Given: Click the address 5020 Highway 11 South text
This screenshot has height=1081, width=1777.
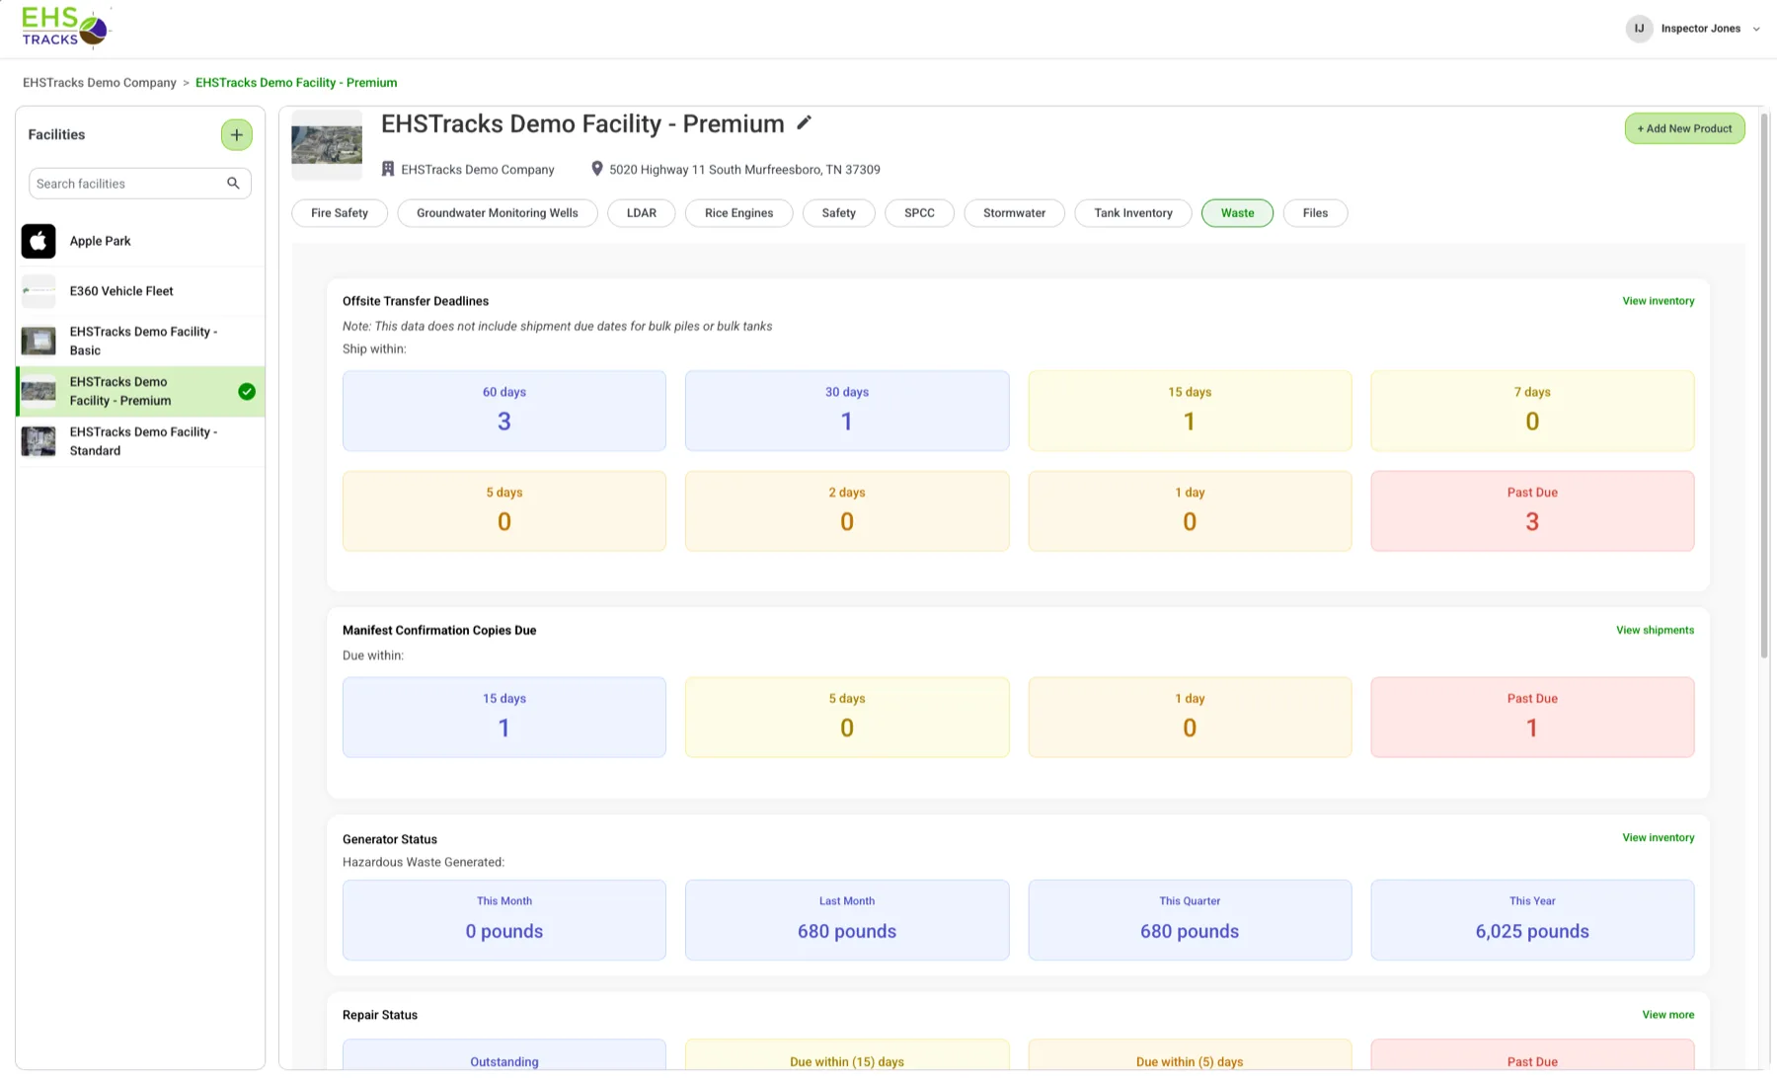Looking at the screenshot, I should pyautogui.click(x=744, y=170).
